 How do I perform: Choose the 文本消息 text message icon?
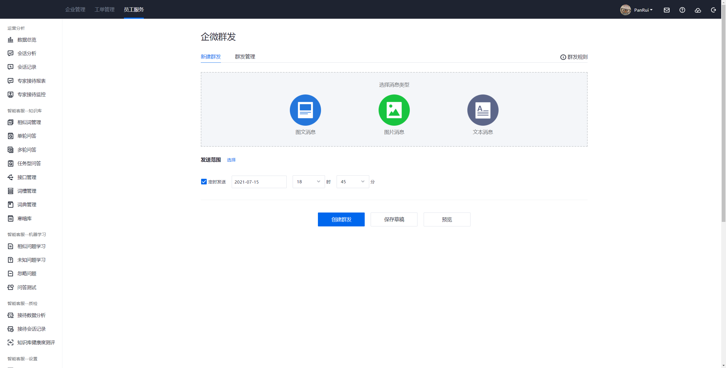click(x=483, y=110)
